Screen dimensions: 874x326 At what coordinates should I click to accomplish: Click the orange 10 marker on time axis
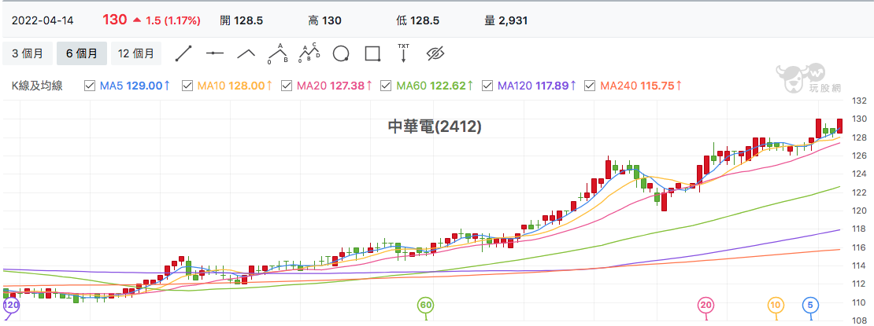tap(776, 305)
